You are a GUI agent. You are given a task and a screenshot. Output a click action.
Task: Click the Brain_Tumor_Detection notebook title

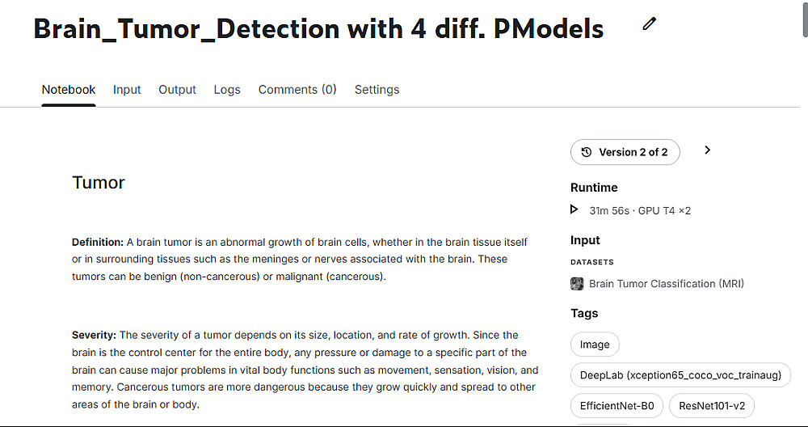pyautogui.click(x=318, y=28)
